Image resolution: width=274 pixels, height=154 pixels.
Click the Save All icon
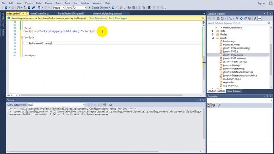click(x=33, y=8)
